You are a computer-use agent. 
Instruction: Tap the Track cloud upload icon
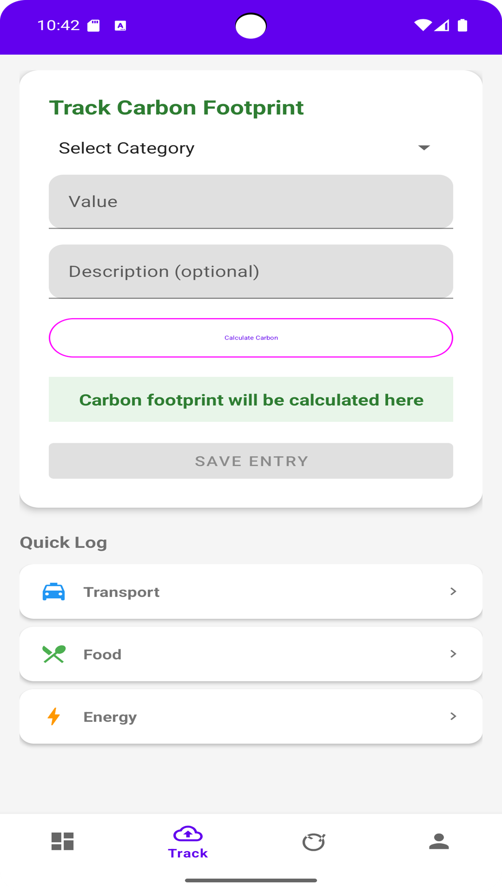188,834
